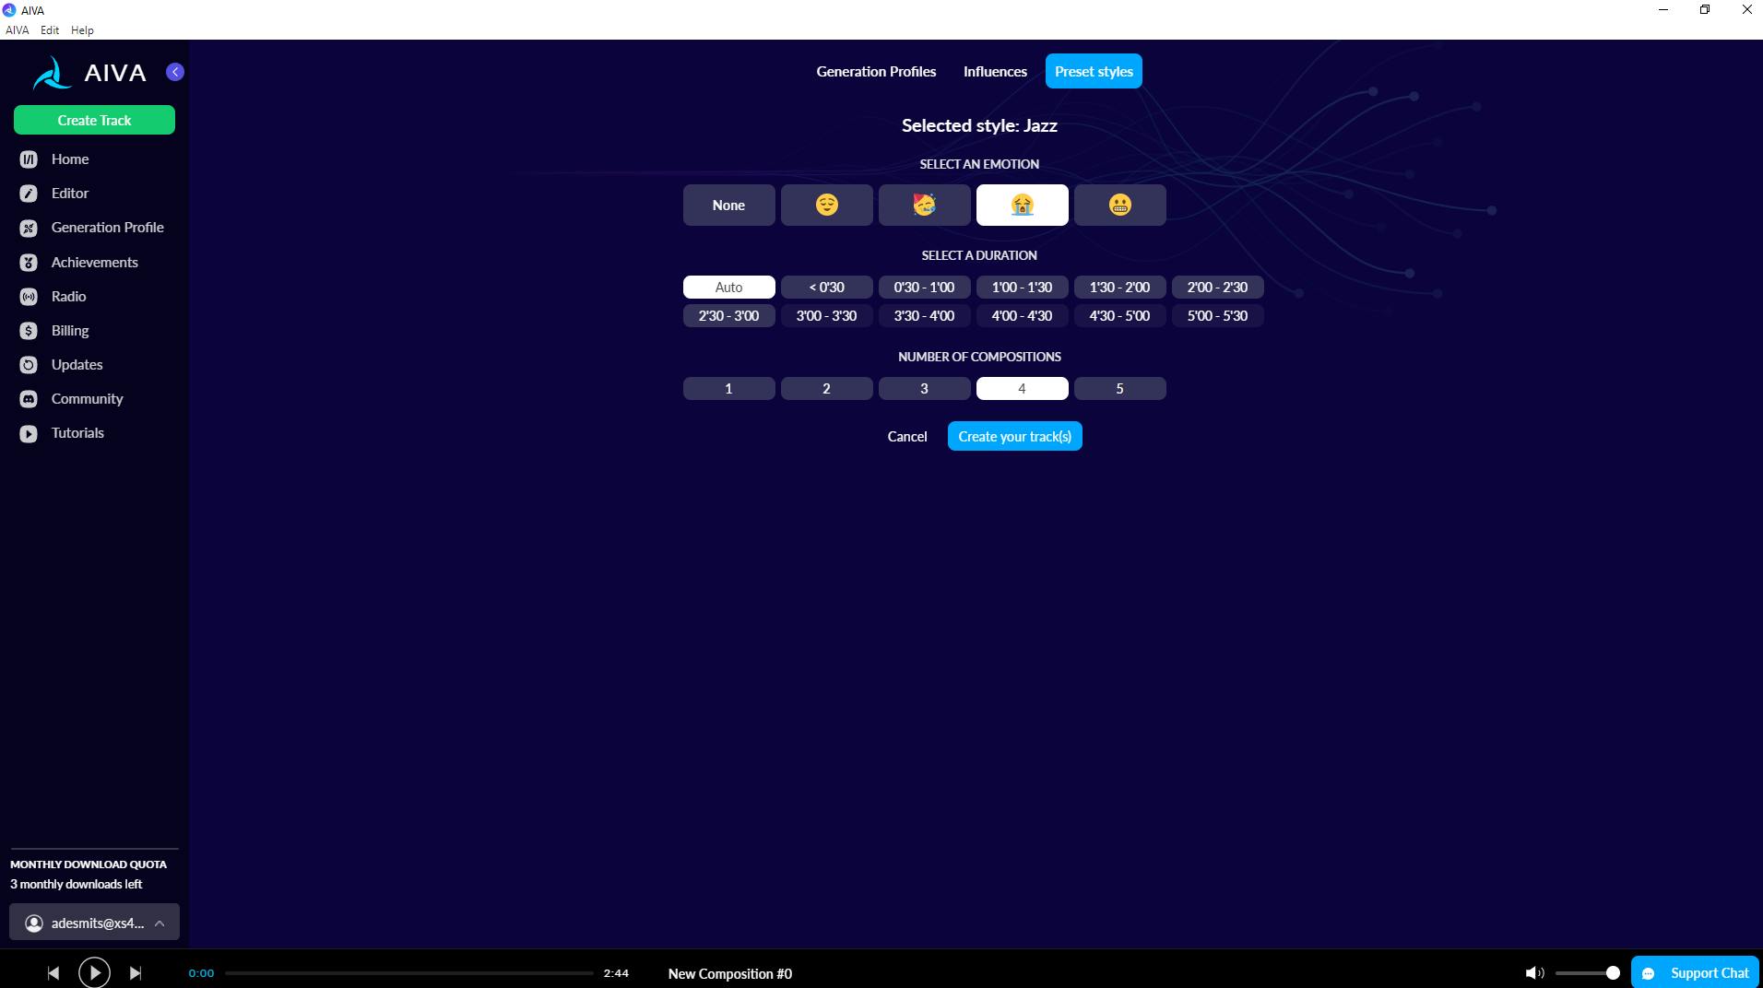Open the Community link label
1763x988 pixels.
pos(87,399)
